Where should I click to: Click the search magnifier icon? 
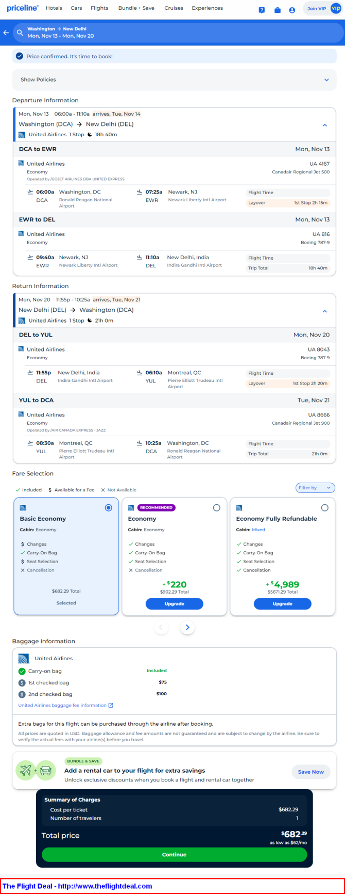[20, 33]
